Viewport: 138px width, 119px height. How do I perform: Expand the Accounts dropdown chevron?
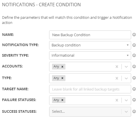tap(126, 67)
